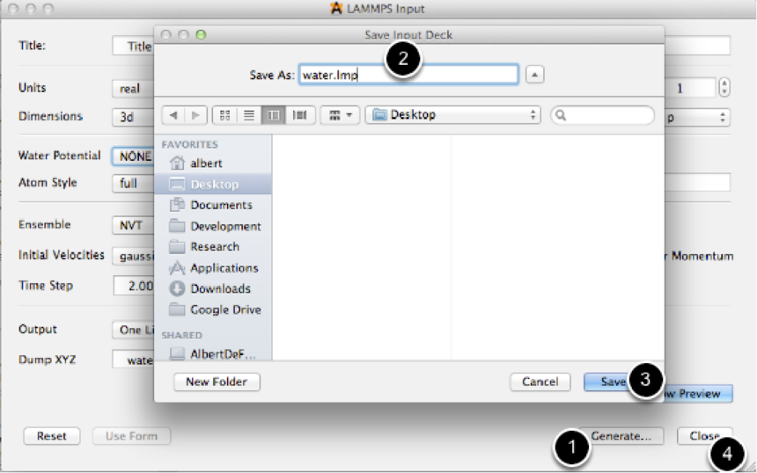The height and width of the screenshot is (473, 757).
Task: Open Google Drive folder in sidebar
Action: [x=213, y=309]
